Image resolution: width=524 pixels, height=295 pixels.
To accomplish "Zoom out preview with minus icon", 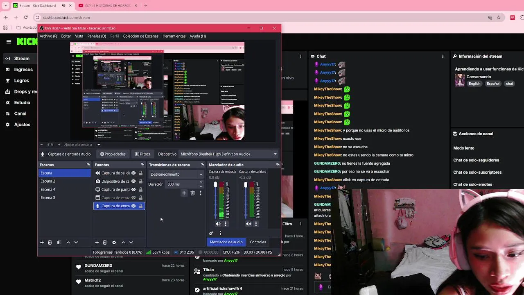I will tap(41, 145).
